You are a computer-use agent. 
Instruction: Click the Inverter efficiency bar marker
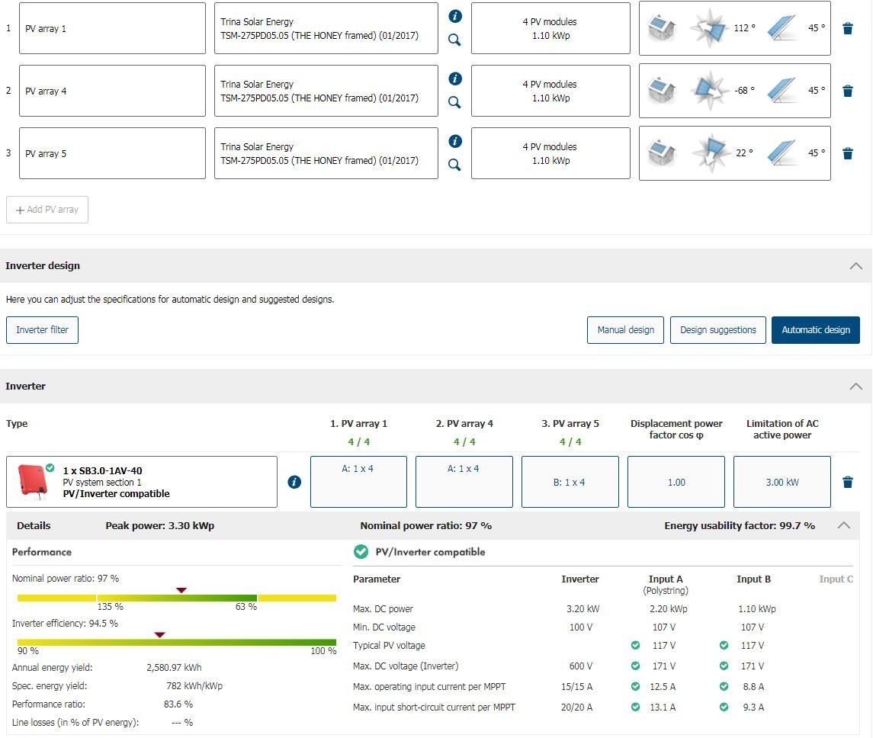159,634
